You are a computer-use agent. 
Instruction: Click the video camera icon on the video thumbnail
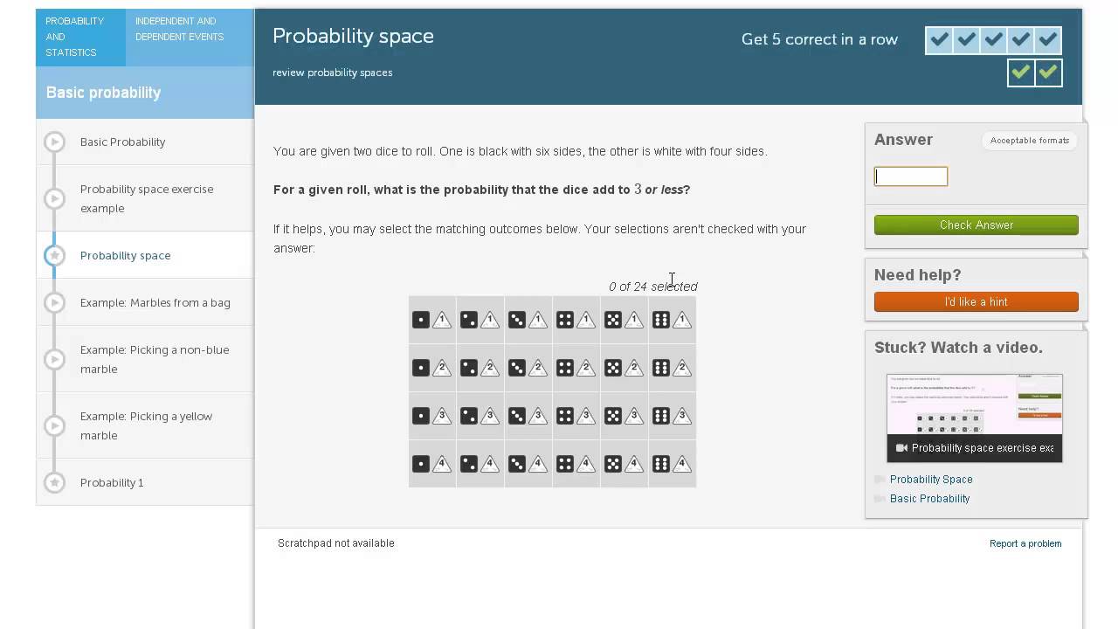coord(901,448)
